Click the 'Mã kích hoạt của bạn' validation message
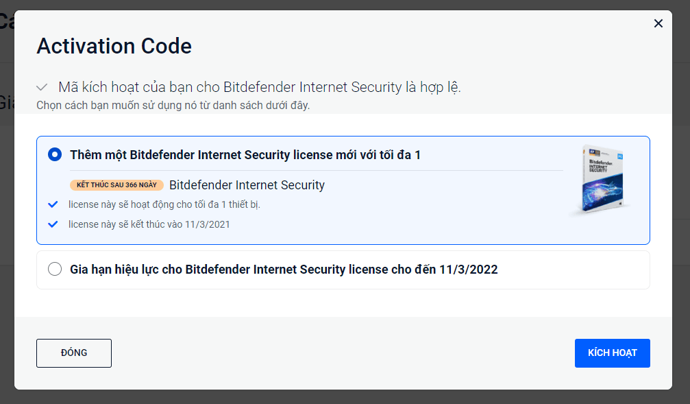The height and width of the screenshot is (404, 690). [x=260, y=87]
